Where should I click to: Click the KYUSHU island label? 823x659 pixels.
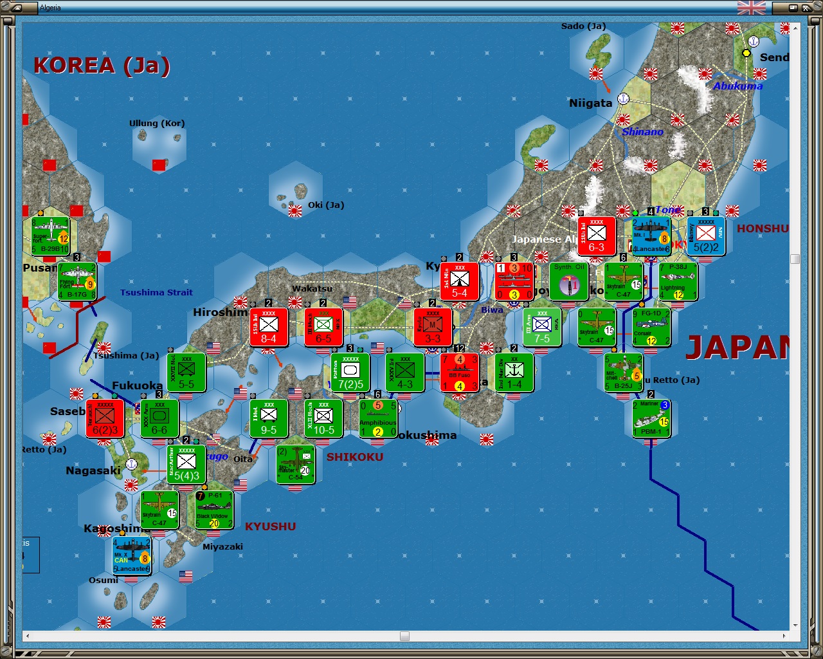click(x=270, y=526)
